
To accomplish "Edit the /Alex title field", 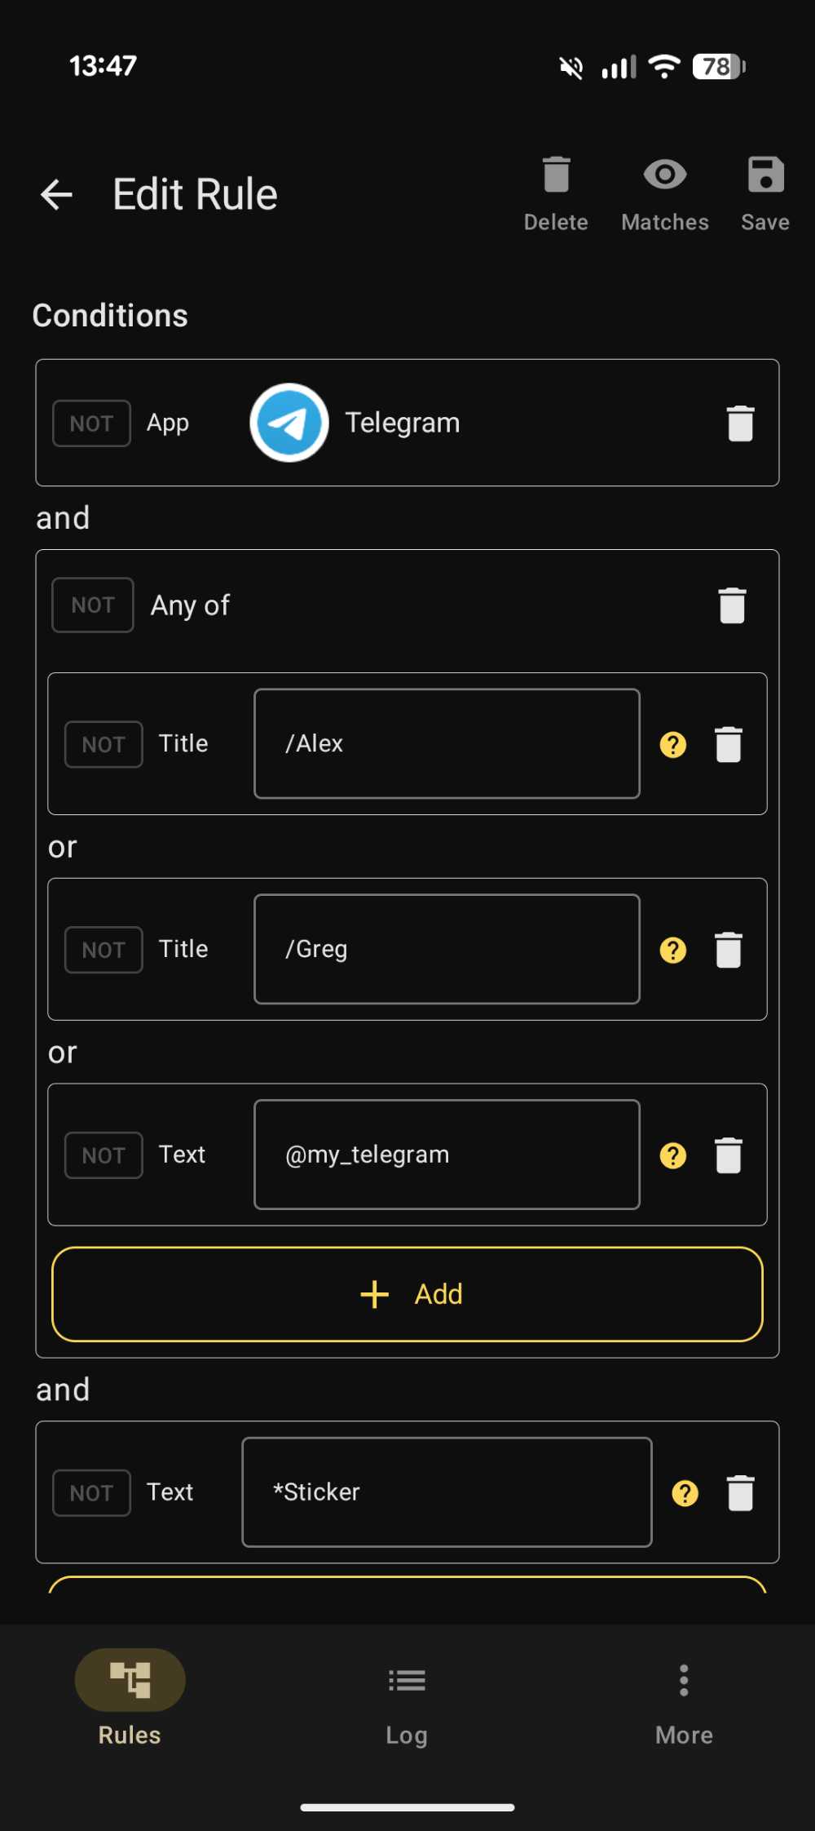I will (447, 743).
